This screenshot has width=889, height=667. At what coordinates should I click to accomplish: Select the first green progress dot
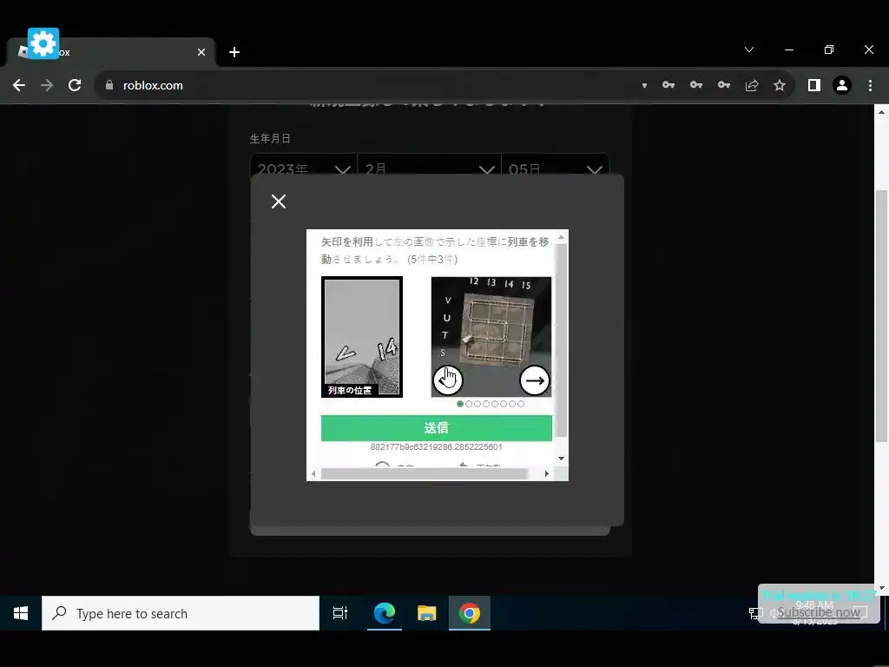click(460, 404)
